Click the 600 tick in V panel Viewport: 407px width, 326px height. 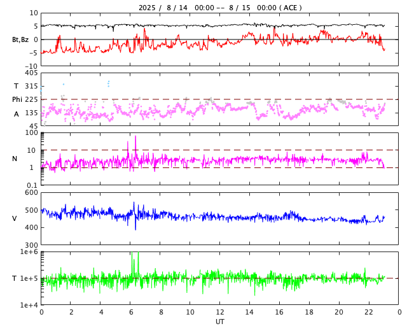[x=31, y=193]
